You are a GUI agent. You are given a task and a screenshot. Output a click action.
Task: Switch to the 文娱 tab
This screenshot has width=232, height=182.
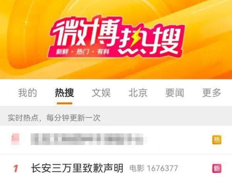coord(101,93)
